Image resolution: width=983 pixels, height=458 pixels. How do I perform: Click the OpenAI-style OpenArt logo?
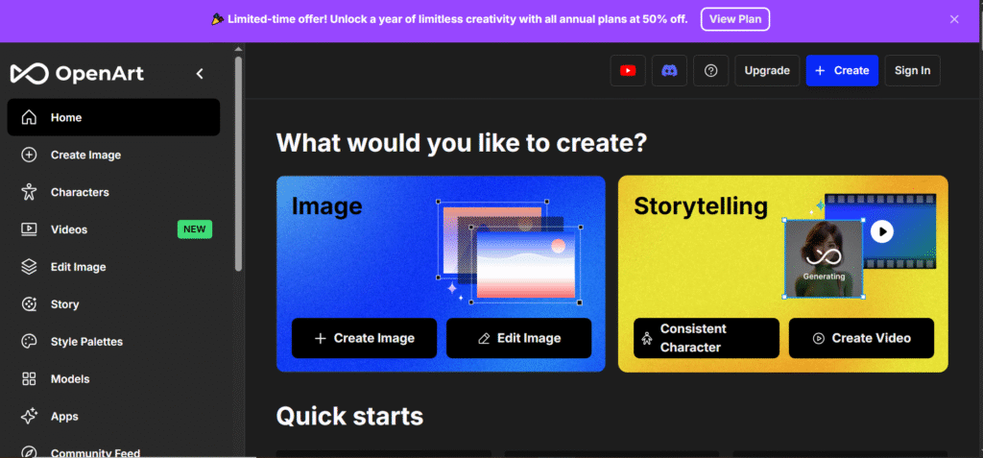click(77, 73)
